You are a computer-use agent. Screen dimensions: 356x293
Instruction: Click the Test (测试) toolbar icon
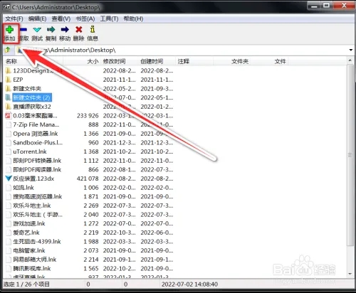pyautogui.click(x=37, y=30)
